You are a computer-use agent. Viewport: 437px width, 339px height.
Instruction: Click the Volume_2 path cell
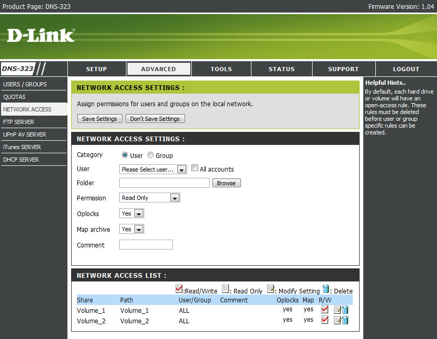135,321
